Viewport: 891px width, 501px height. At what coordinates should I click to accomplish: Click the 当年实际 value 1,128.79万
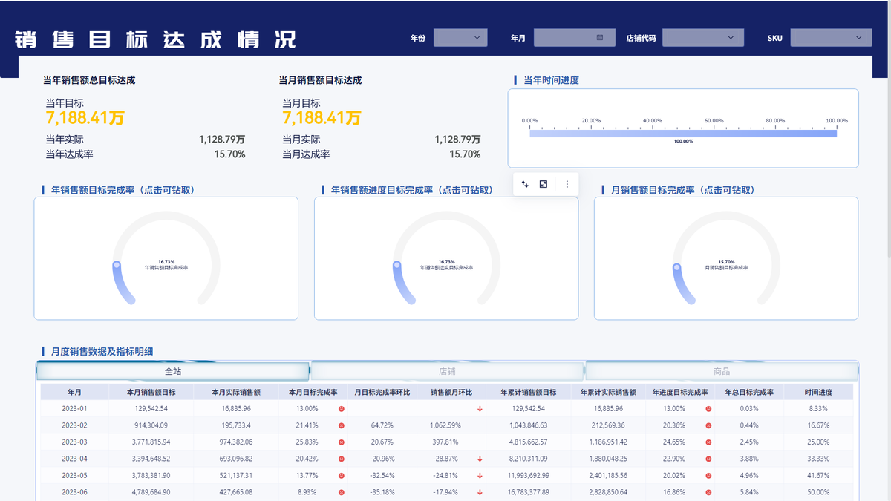pyautogui.click(x=222, y=139)
